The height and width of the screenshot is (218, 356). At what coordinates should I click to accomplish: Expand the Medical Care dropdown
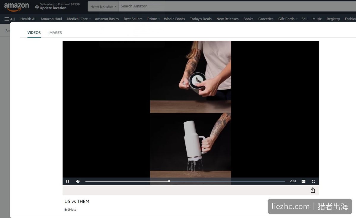click(x=79, y=19)
